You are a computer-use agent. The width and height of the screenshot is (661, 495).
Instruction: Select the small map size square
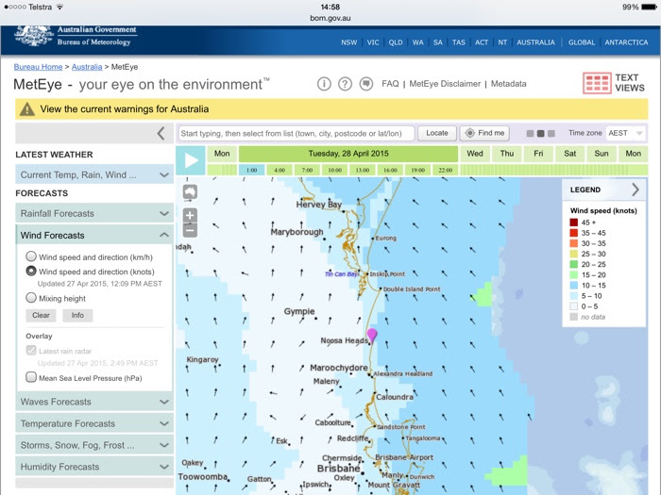(x=530, y=134)
